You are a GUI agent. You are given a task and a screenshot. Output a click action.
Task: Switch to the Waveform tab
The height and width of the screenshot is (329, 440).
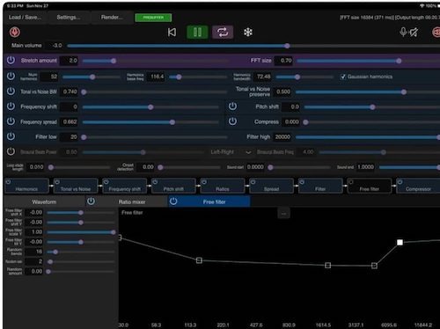(44, 201)
